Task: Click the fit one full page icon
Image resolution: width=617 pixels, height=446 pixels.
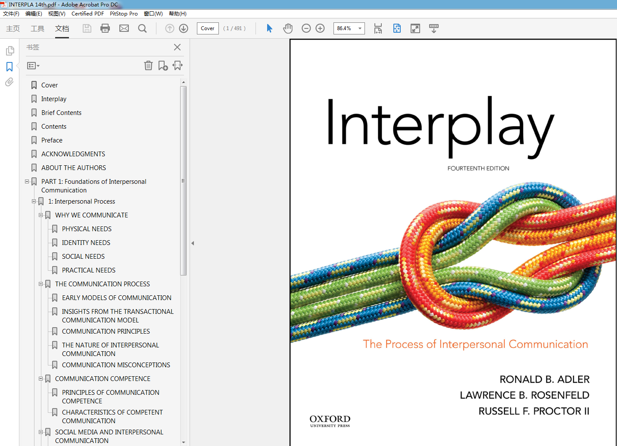Action: click(x=397, y=28)
